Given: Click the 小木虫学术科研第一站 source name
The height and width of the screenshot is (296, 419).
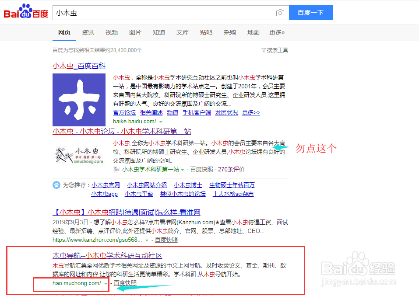Looking at the screenshot, I should (x=151, y=169).
